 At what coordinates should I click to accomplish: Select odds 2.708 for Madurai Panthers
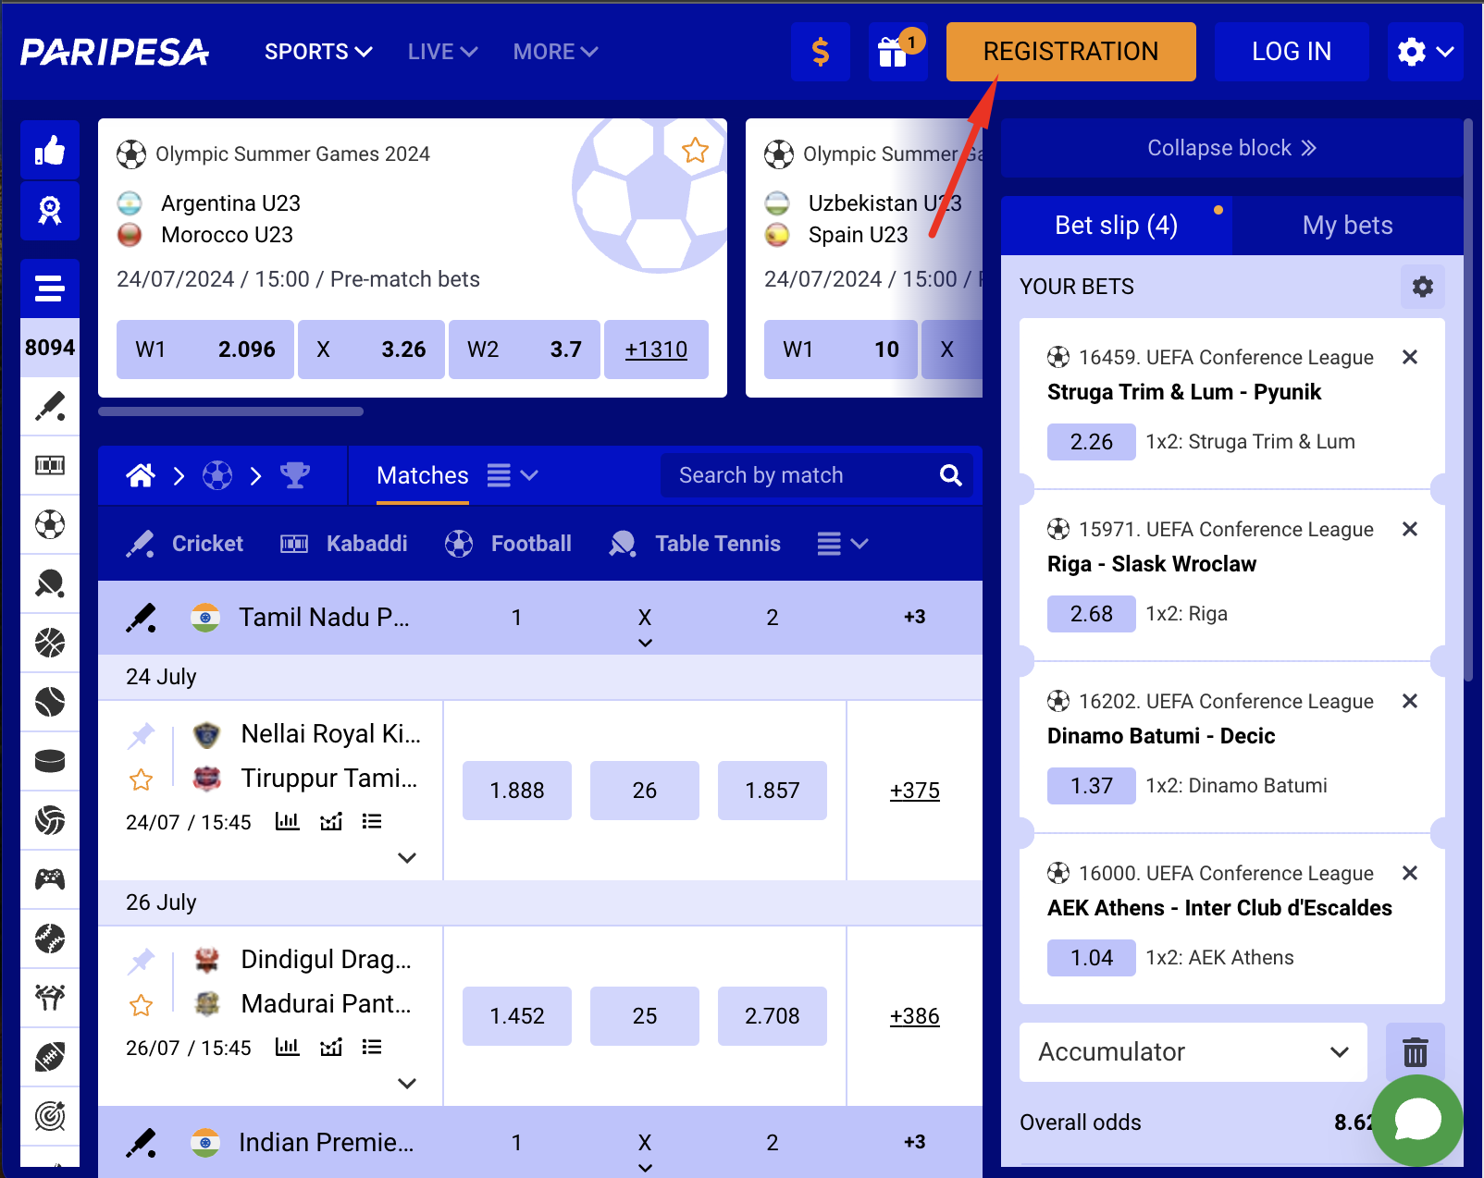point(773,1016)
